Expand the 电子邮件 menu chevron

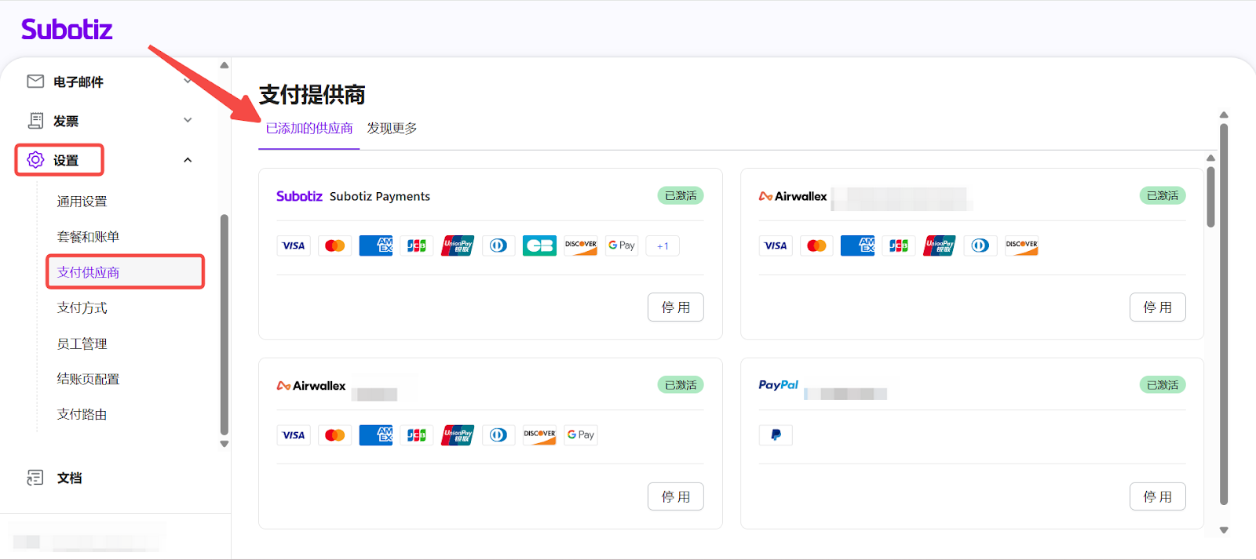tap(188, 81)
